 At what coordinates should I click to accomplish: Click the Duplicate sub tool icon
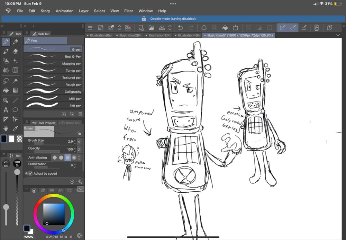pyautogui.click(x=72, y=114)
